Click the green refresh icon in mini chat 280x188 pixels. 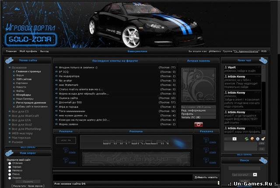[x=246, y=138]
